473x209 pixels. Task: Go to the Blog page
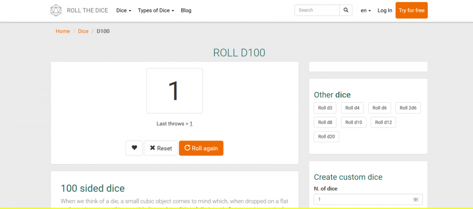(186, 10)
